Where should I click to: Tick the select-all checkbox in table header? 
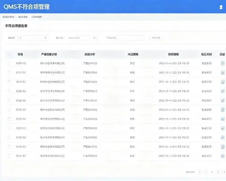click(9, 54)
